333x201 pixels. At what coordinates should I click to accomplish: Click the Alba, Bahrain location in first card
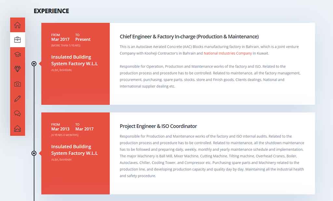click(x=61, y=70)
